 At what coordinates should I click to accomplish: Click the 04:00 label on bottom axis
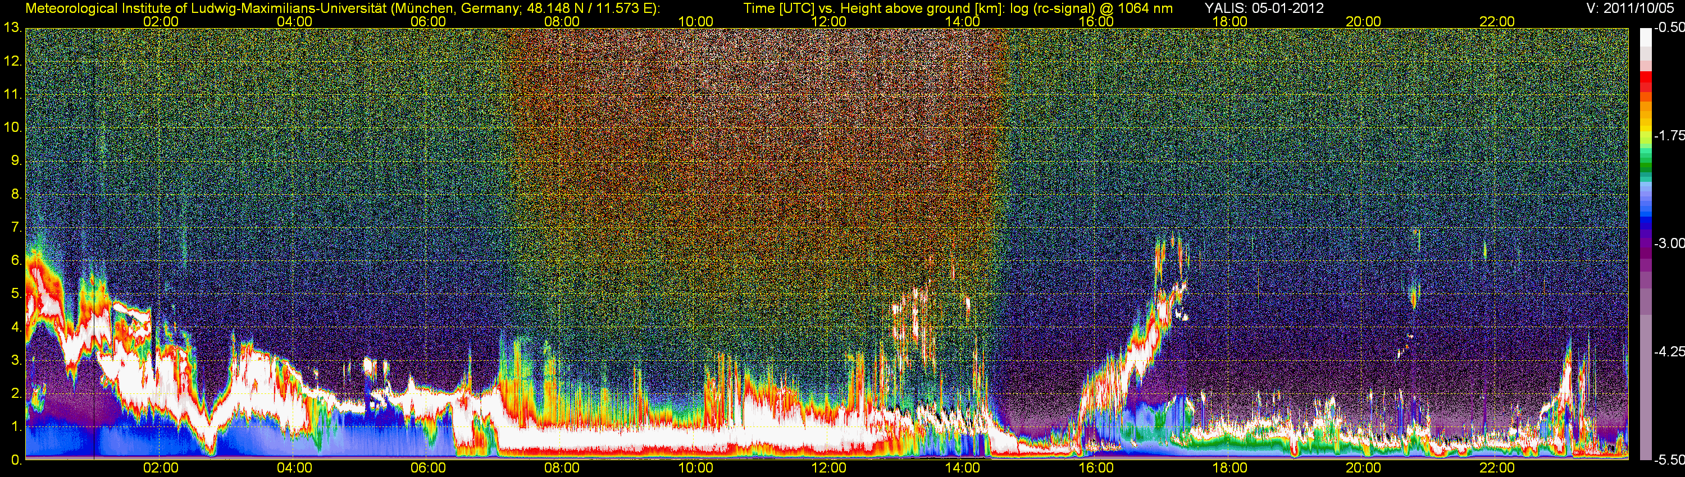(x=294, y=469)
